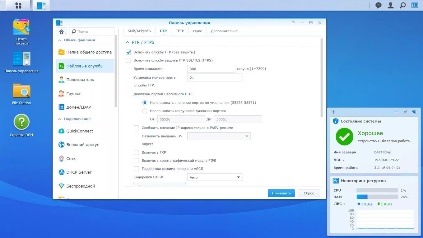Viewport: 423px width, 238px height.
Task: Switch to TFTP tab
Action: pyautogui.click(x=180, y=31)
